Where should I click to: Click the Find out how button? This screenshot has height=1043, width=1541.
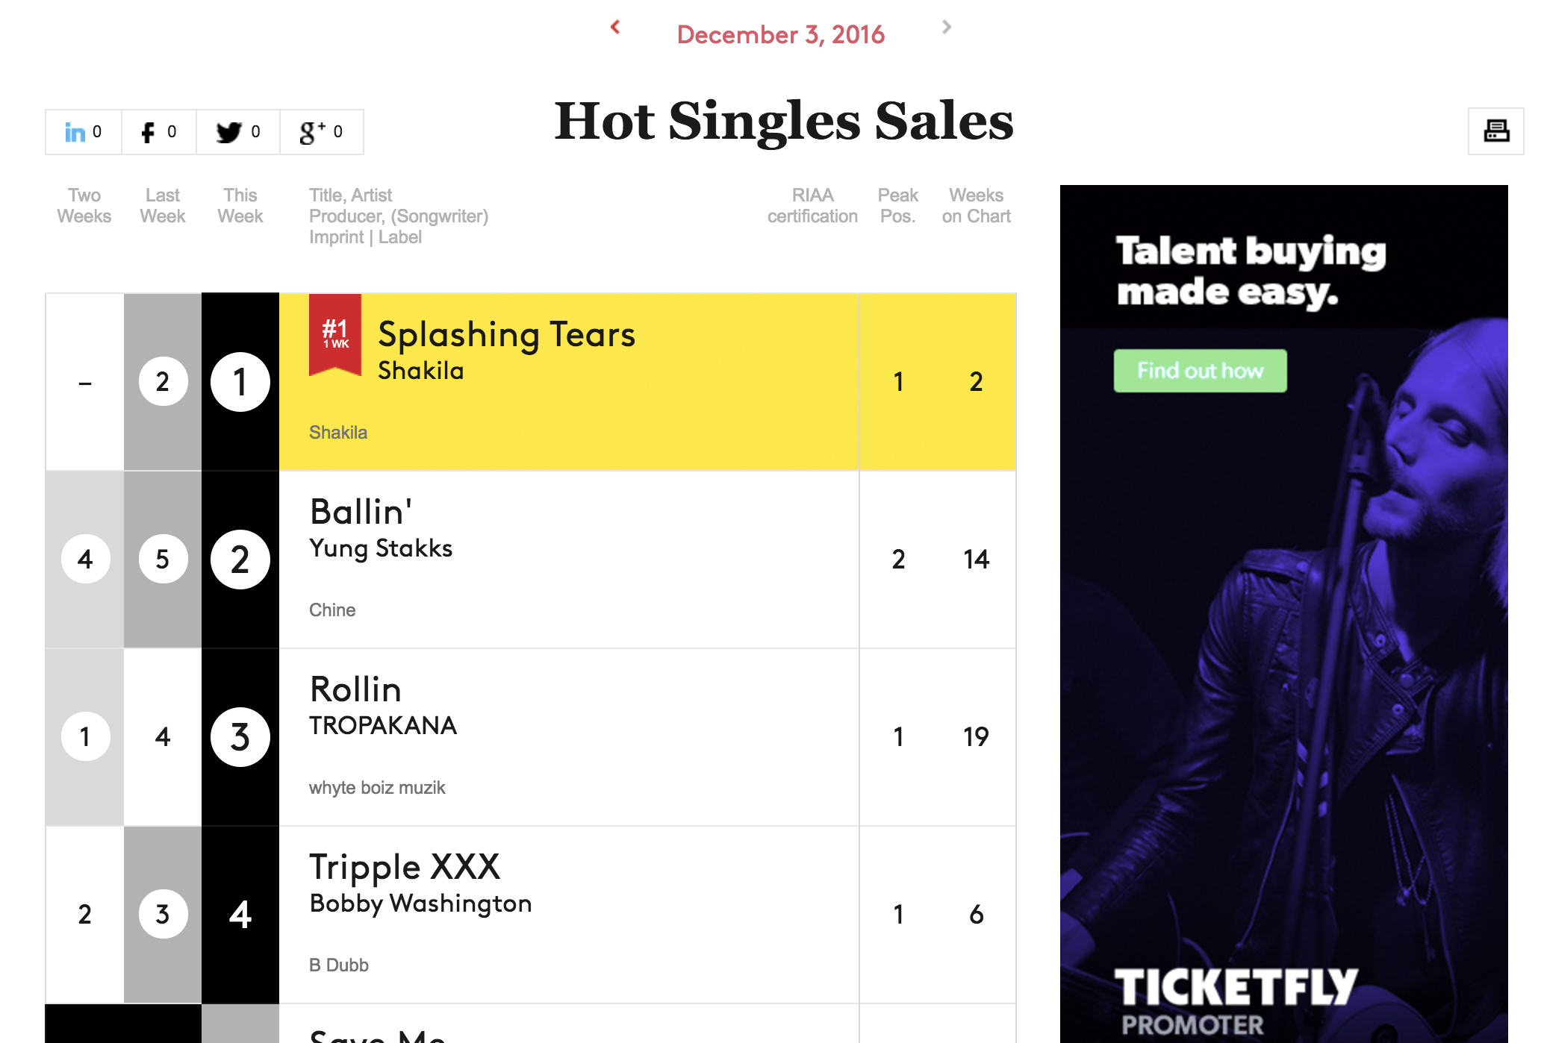point(1200,371)
